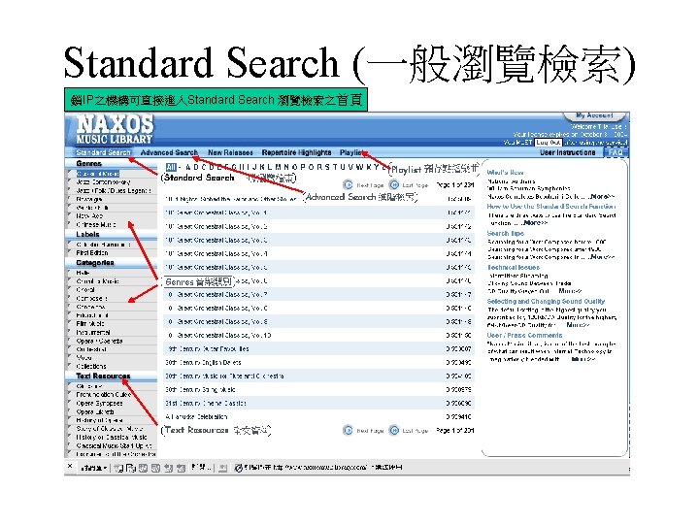Open the Search Tips heading link
Screen dimensions: 699x524
click(x=505, y=234)
